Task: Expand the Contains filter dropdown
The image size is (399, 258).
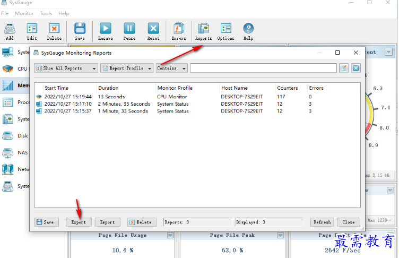Action: pyautogui.click(x=172, y=68)
